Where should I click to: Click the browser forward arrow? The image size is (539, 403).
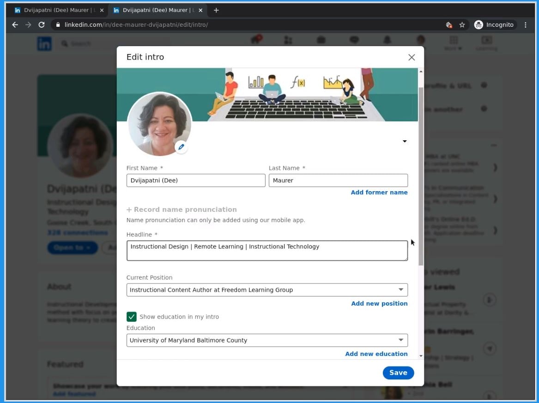(28, 25)
